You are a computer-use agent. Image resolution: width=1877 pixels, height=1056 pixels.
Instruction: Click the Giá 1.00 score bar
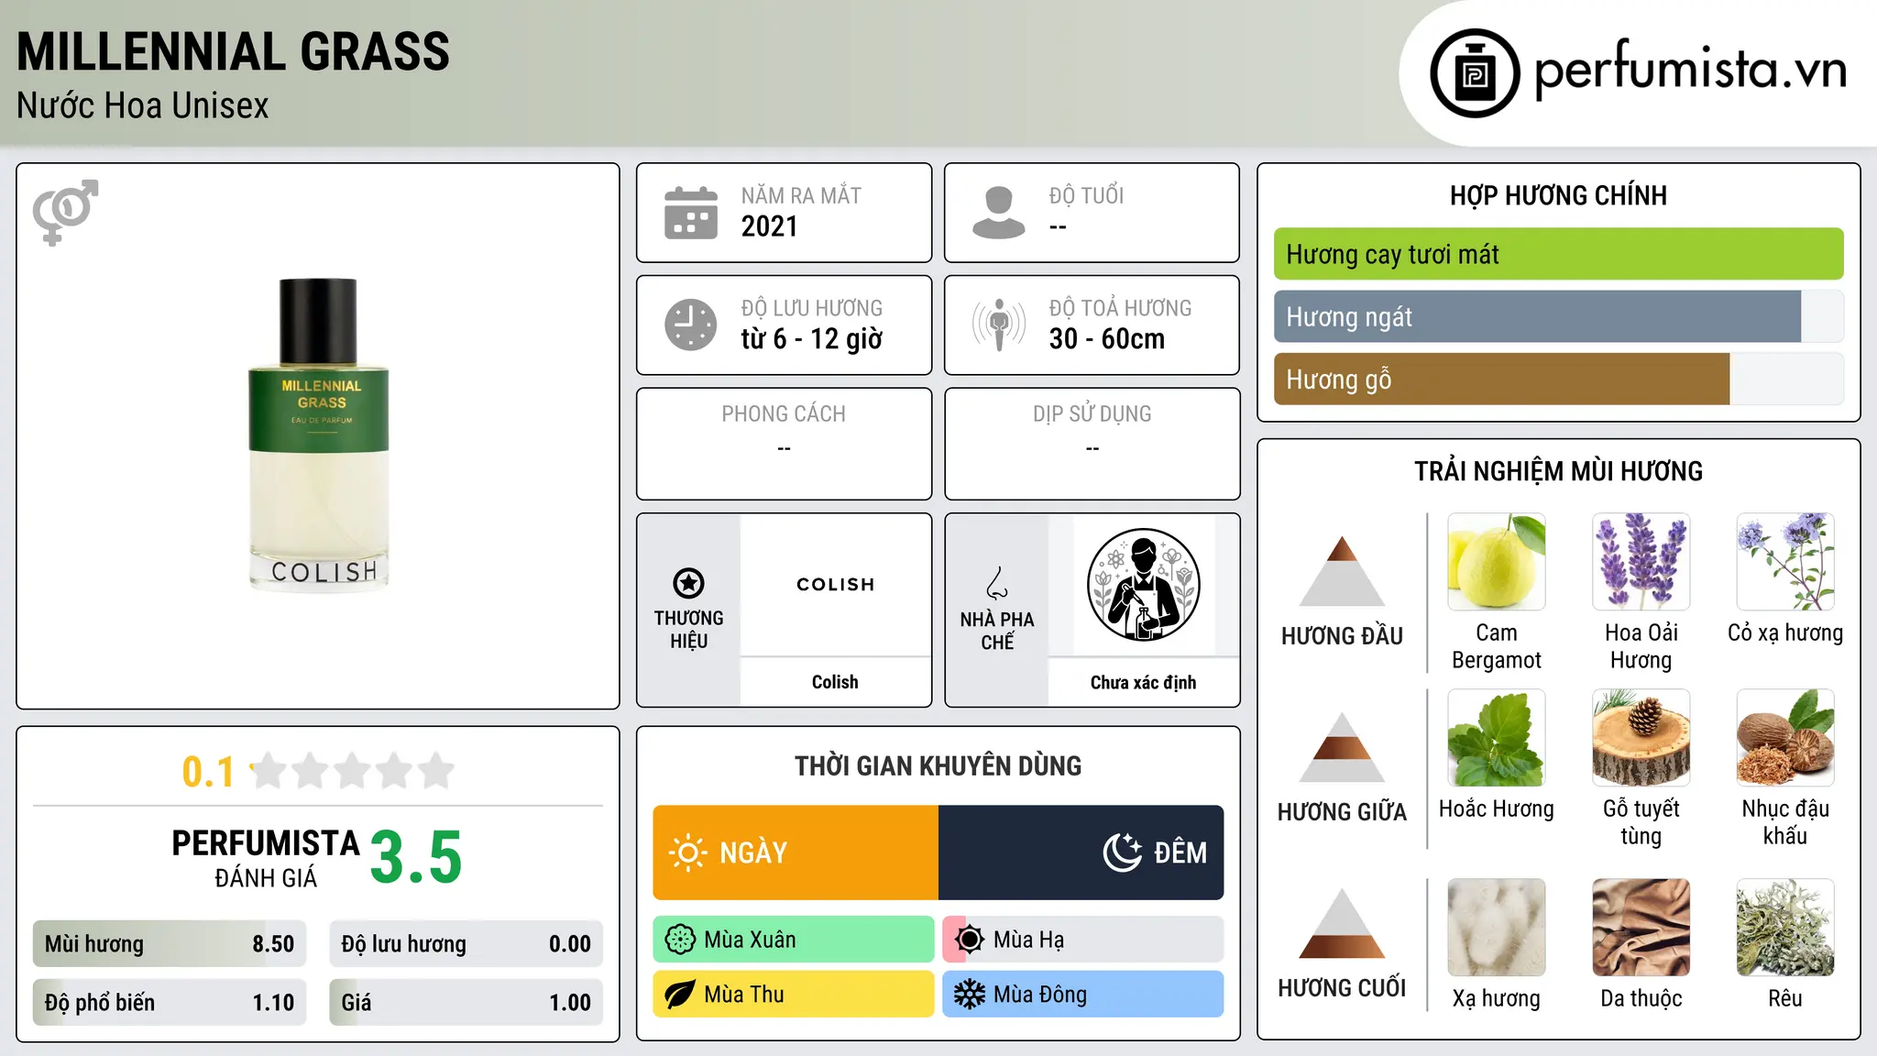[x=466, y=1003]
